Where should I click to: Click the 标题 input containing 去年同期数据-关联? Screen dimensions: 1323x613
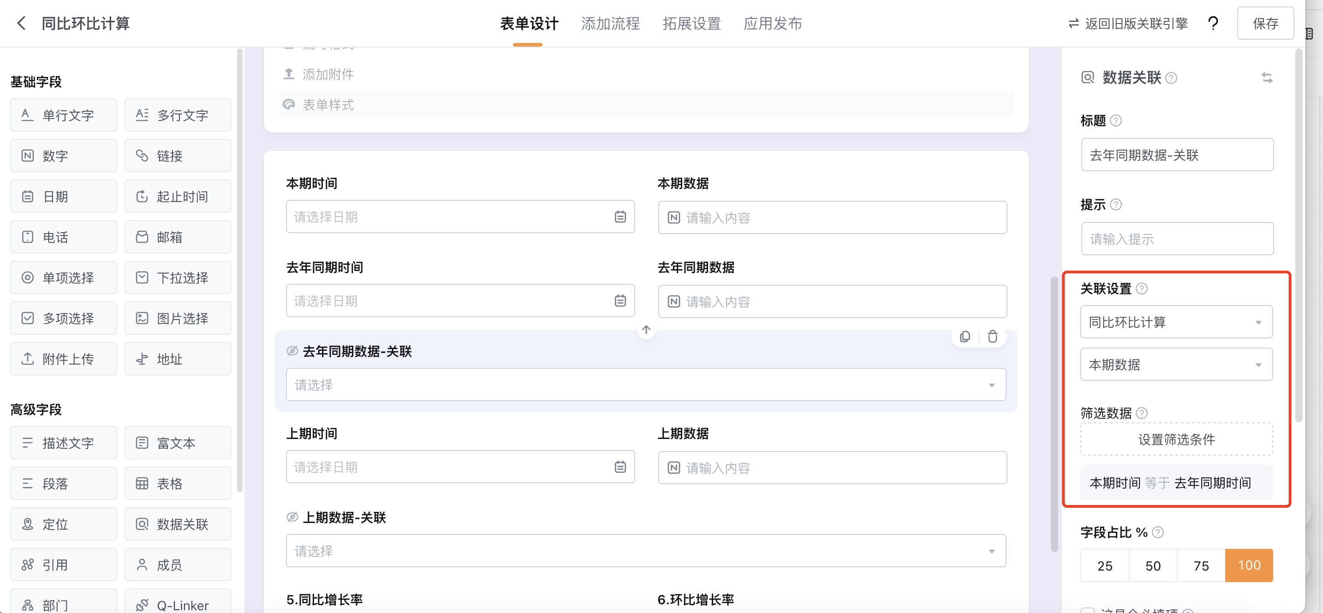tap(1177, 155)
